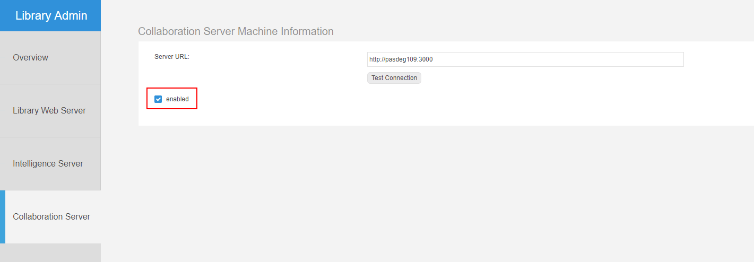Viewport: 754px width, 262px height.
Task: Switch to Library Web Server tab
Action: coord(49,110)
